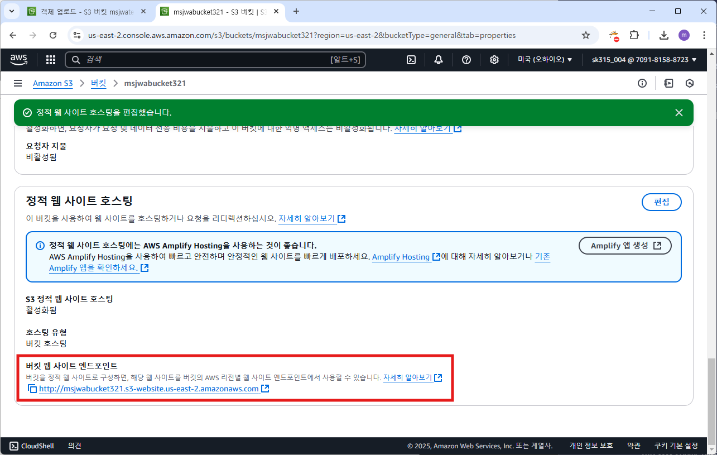Click the 활성화됨 hosting status text
Screen dimensions: 717x455
click(41, 310)
